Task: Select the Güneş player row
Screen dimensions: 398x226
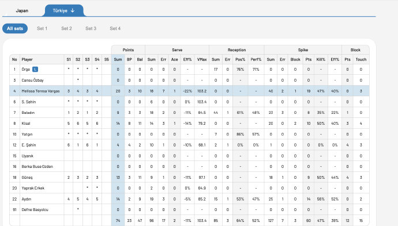Action: (x=189, y=178)
